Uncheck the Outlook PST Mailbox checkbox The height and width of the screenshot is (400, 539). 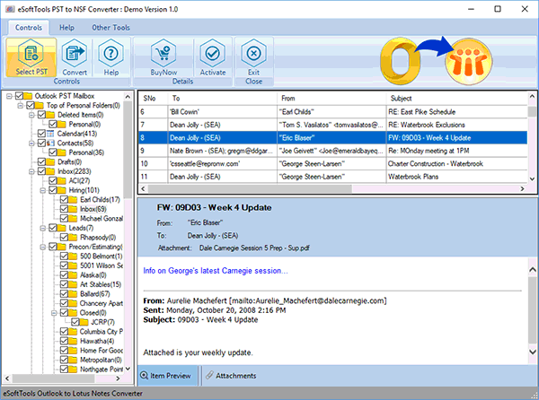coord(19,96)
